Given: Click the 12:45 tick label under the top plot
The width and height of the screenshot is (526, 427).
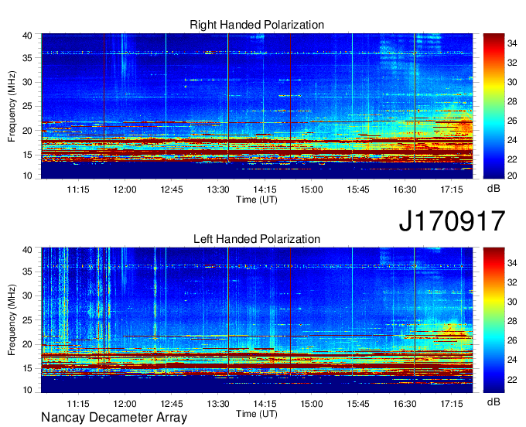Looking at the screenshot, I should (172, 190).
